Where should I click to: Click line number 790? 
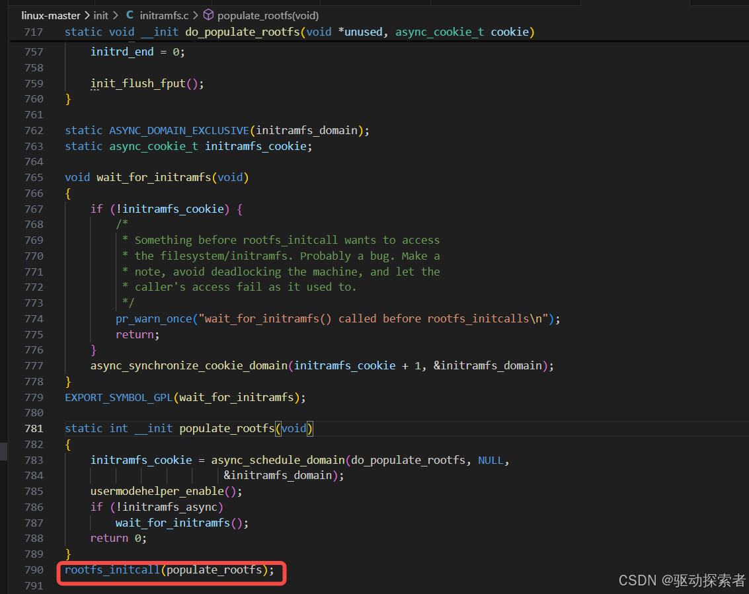tap(34, 570)
